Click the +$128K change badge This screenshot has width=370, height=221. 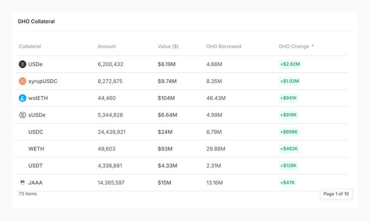[288, 166]
